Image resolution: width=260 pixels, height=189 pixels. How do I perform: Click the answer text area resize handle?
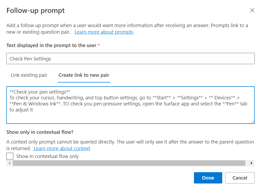(253, 122)
